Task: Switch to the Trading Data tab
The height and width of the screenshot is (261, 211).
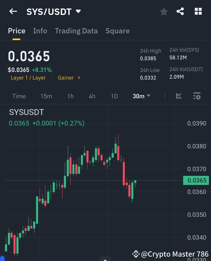Action: 76,31
